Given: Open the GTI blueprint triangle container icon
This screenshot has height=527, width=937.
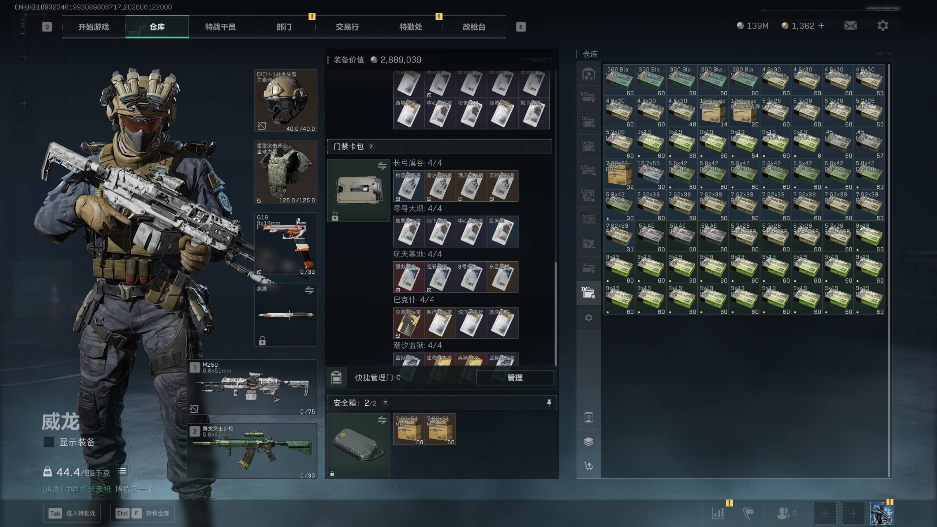Looking at the screenshot, I should [x=589, y=195].
